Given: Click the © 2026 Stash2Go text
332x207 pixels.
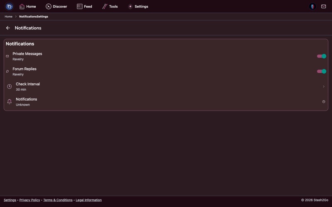Looking at the screenshot, I should [x=315, y=200].
